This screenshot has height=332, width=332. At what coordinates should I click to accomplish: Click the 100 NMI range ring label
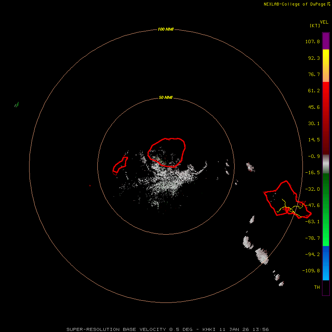pos(166,29)
